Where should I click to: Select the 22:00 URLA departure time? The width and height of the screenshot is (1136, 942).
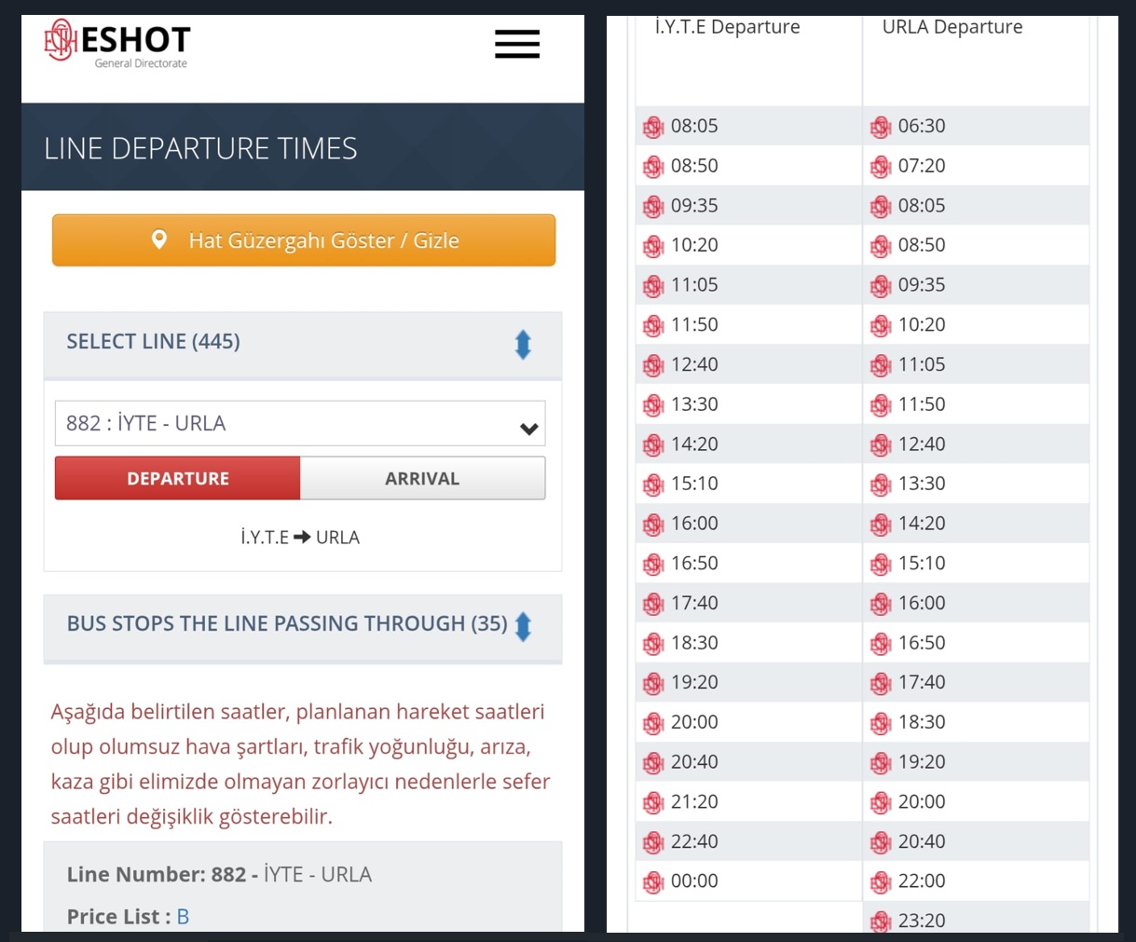pyautogui.click(x=922, y=881)
